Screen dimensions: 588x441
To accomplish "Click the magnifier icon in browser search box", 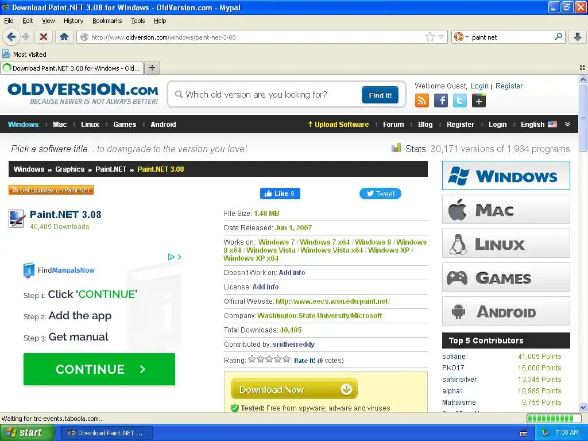I will click(x=558, y=36).
